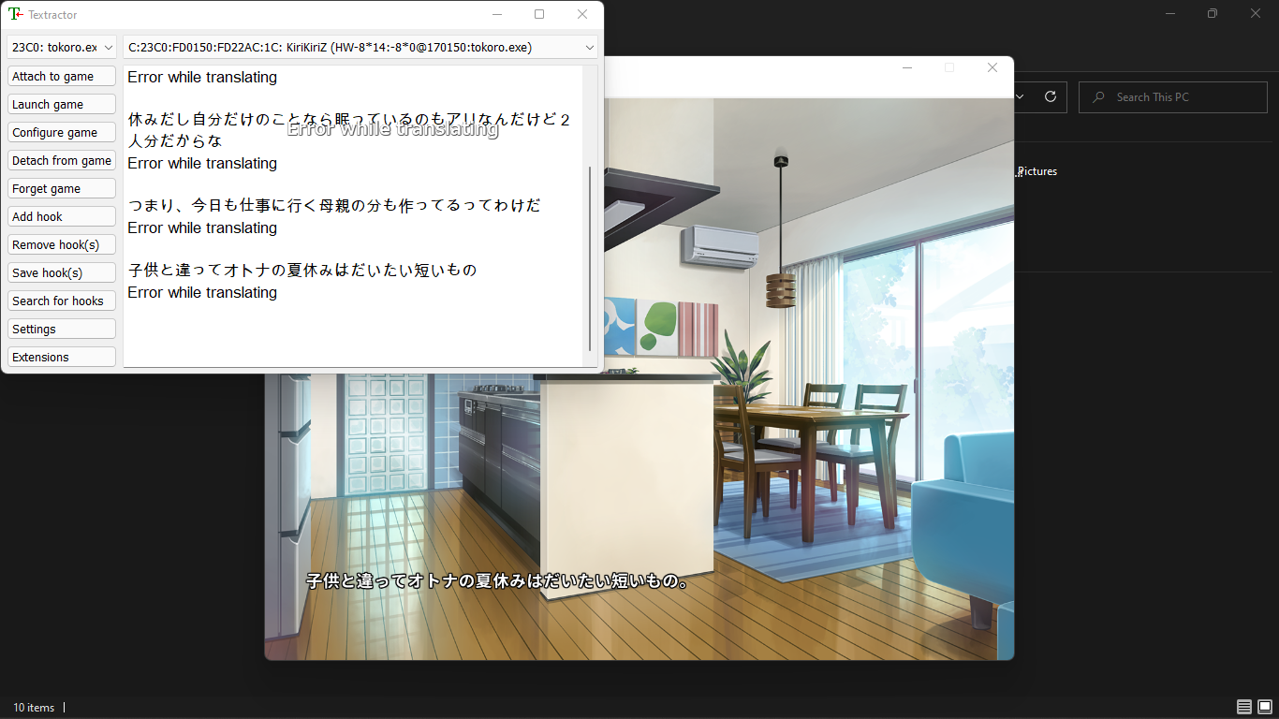The image size is (1279, 719).
Task: Refresh the File Explorer view
Action: pyautogui.click(x=1051, y=96)
